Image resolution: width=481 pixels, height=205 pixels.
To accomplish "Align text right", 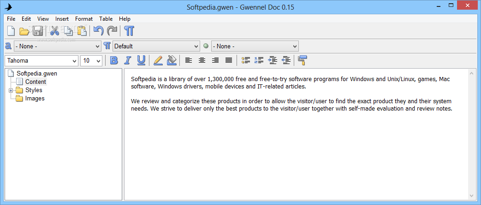I will [x=215, y=60].
